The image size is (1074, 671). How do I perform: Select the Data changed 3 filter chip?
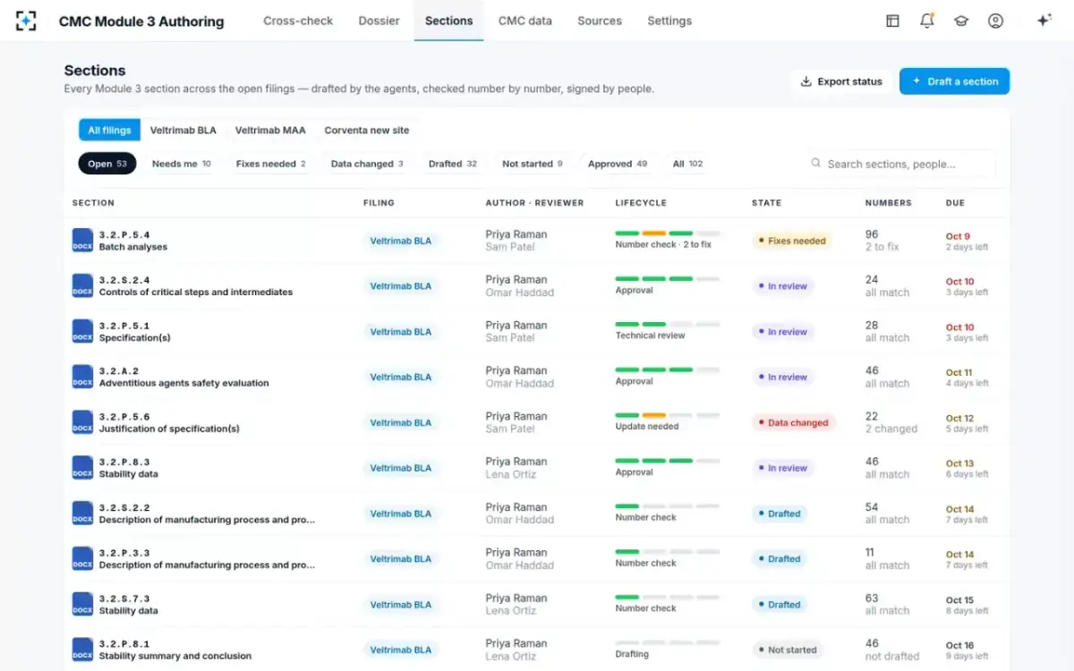(x=367, y=164)
